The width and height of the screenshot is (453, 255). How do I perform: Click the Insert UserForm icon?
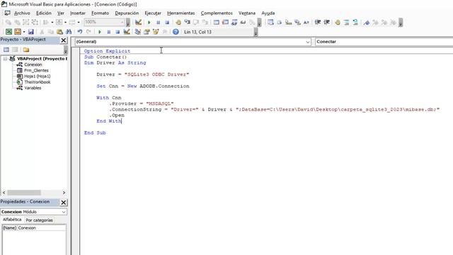pos(18,32)
